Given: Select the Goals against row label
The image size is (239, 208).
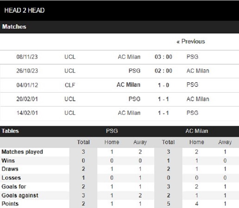Looking at the screenshot, I should 20,196.
